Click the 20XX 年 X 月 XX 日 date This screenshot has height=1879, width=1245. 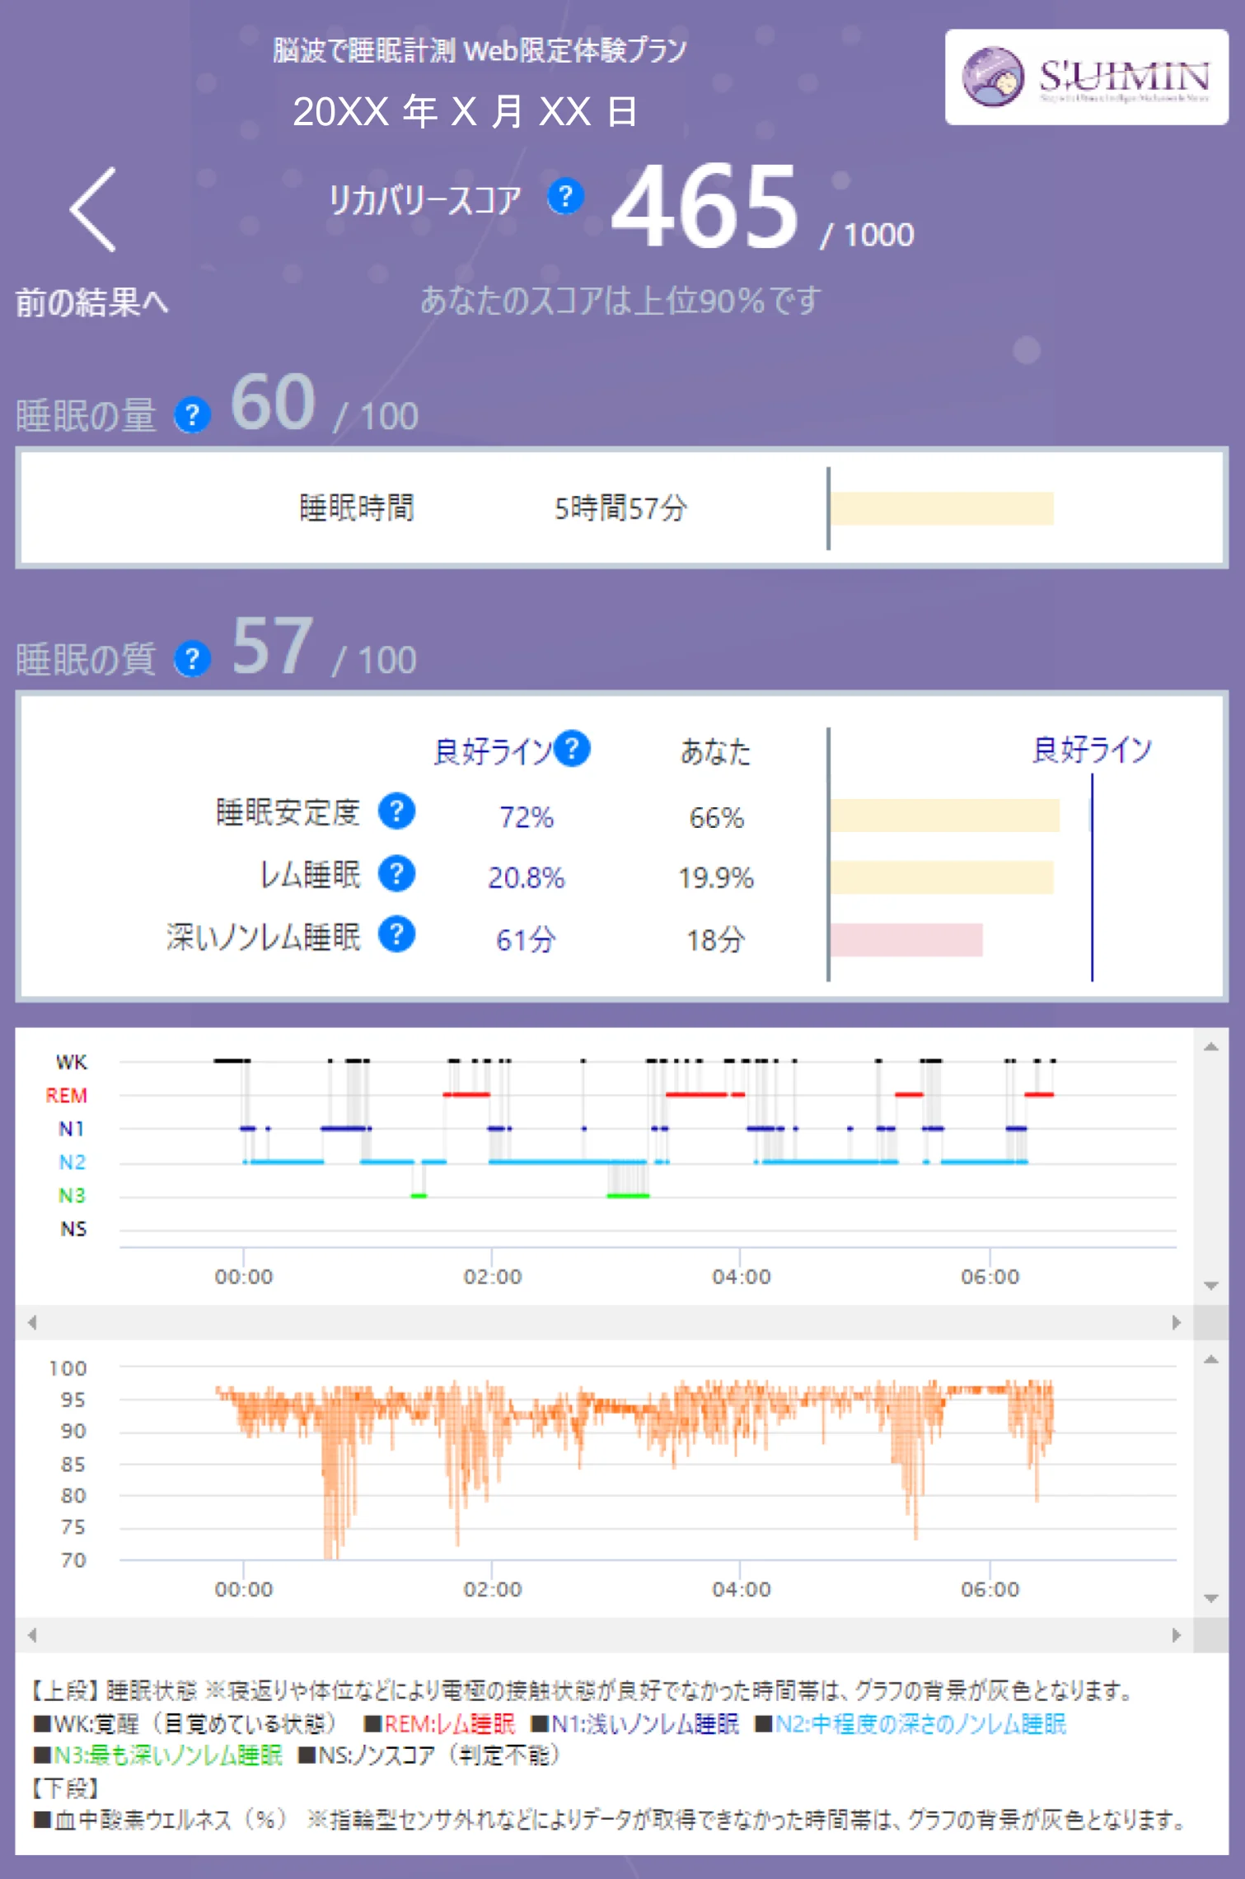465,111
